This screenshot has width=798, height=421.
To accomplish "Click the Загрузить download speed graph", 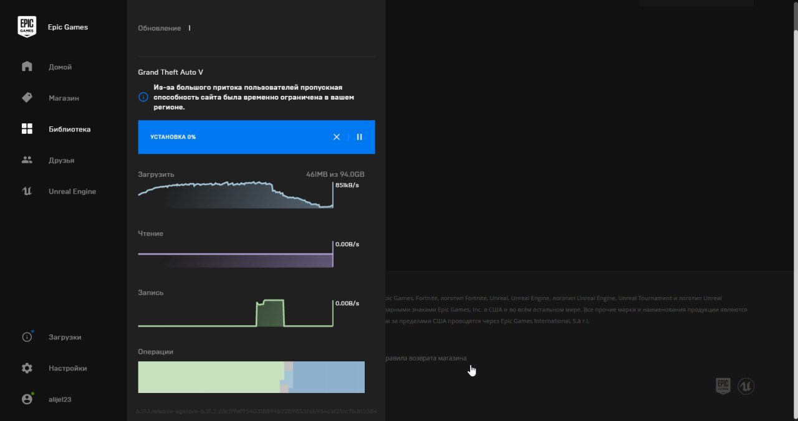I will coord(236,195).
